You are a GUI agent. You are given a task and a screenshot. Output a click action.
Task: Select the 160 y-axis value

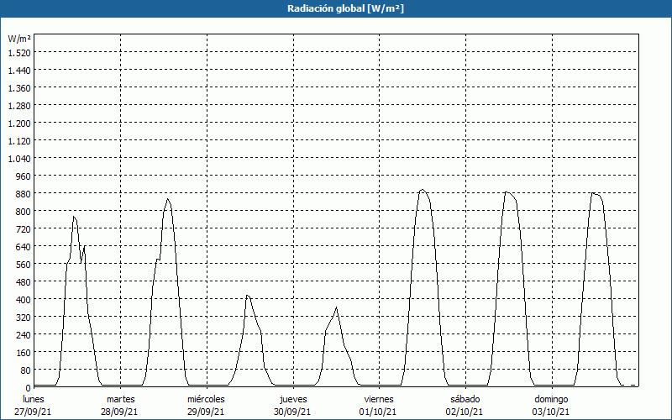[x=24, y=353]
